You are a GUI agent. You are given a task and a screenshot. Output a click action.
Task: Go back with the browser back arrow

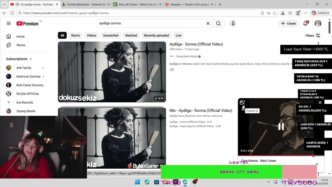[4, 13]
